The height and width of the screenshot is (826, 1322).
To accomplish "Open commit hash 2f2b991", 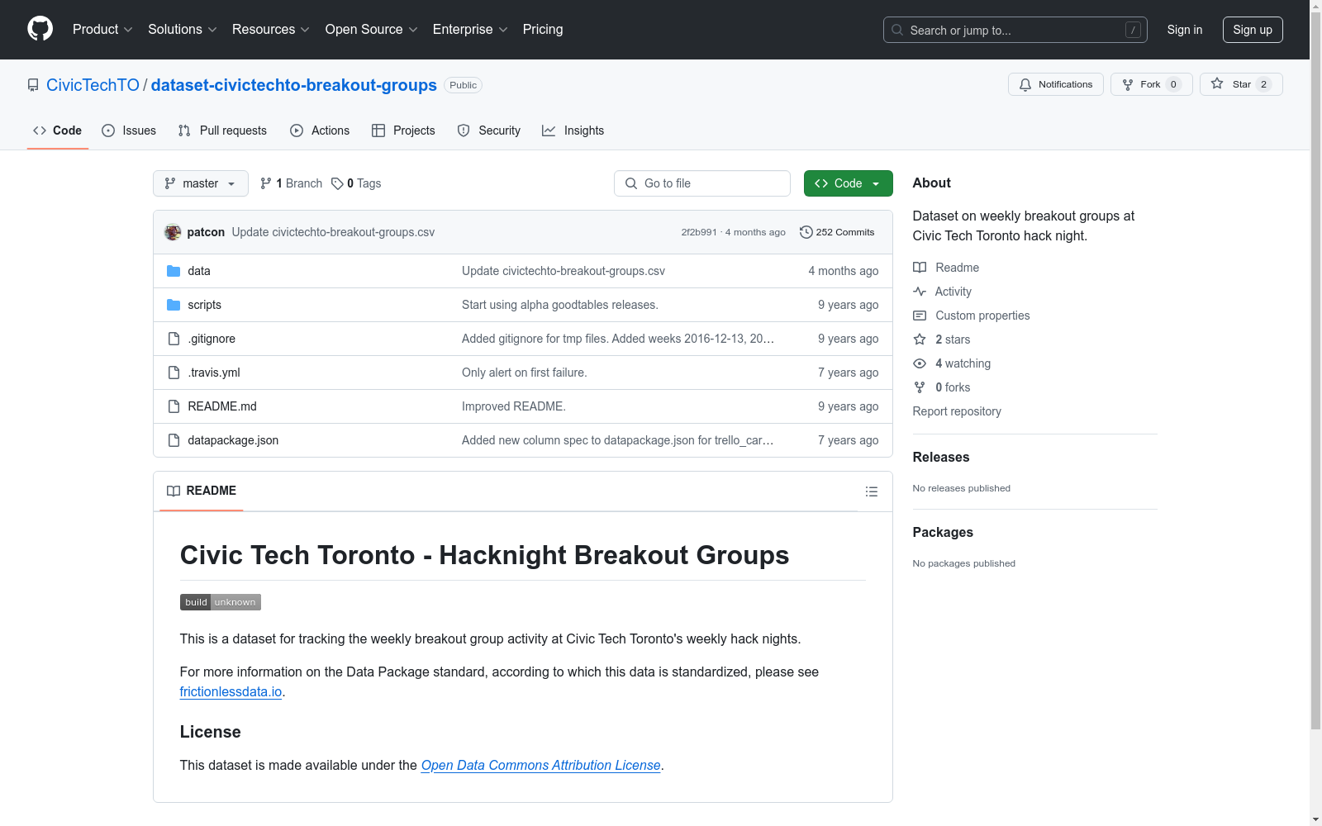I will 699,232.
